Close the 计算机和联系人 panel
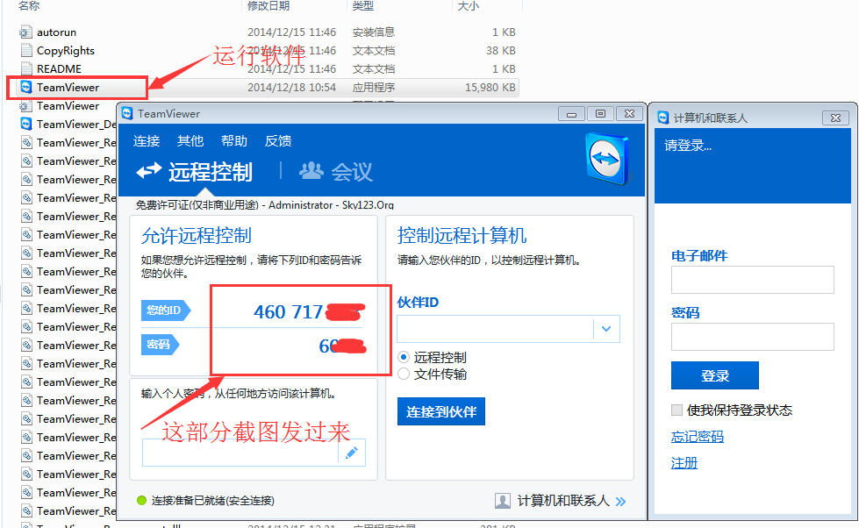Screen dimensions: 859x528 (835, 118)
